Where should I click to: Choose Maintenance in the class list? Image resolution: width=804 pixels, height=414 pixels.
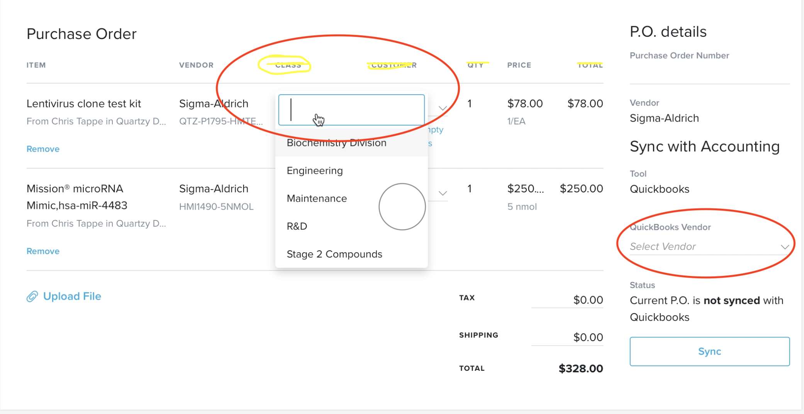point(316,198)
